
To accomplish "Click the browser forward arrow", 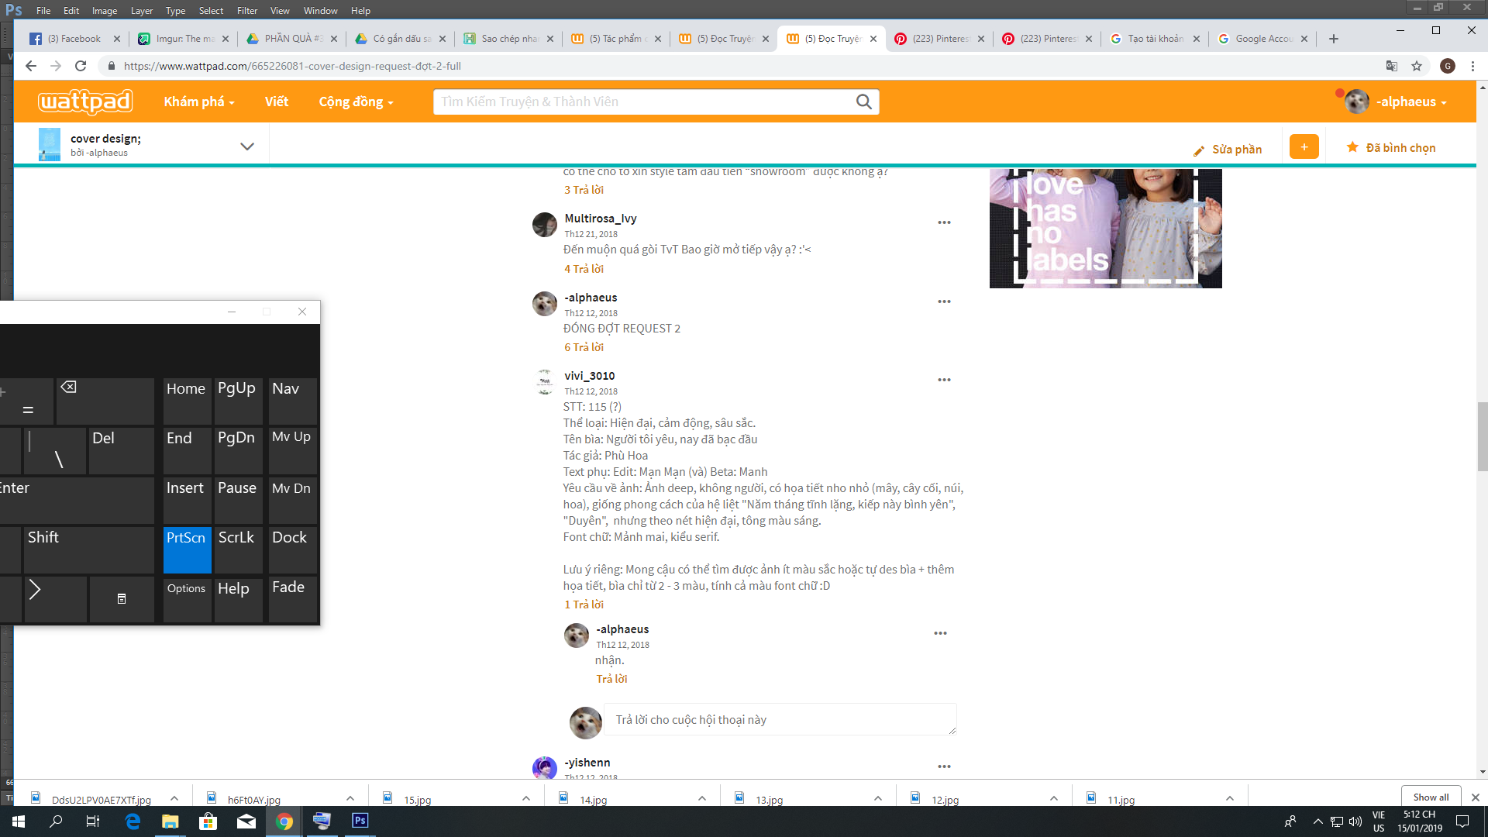I will click(56, 66).
